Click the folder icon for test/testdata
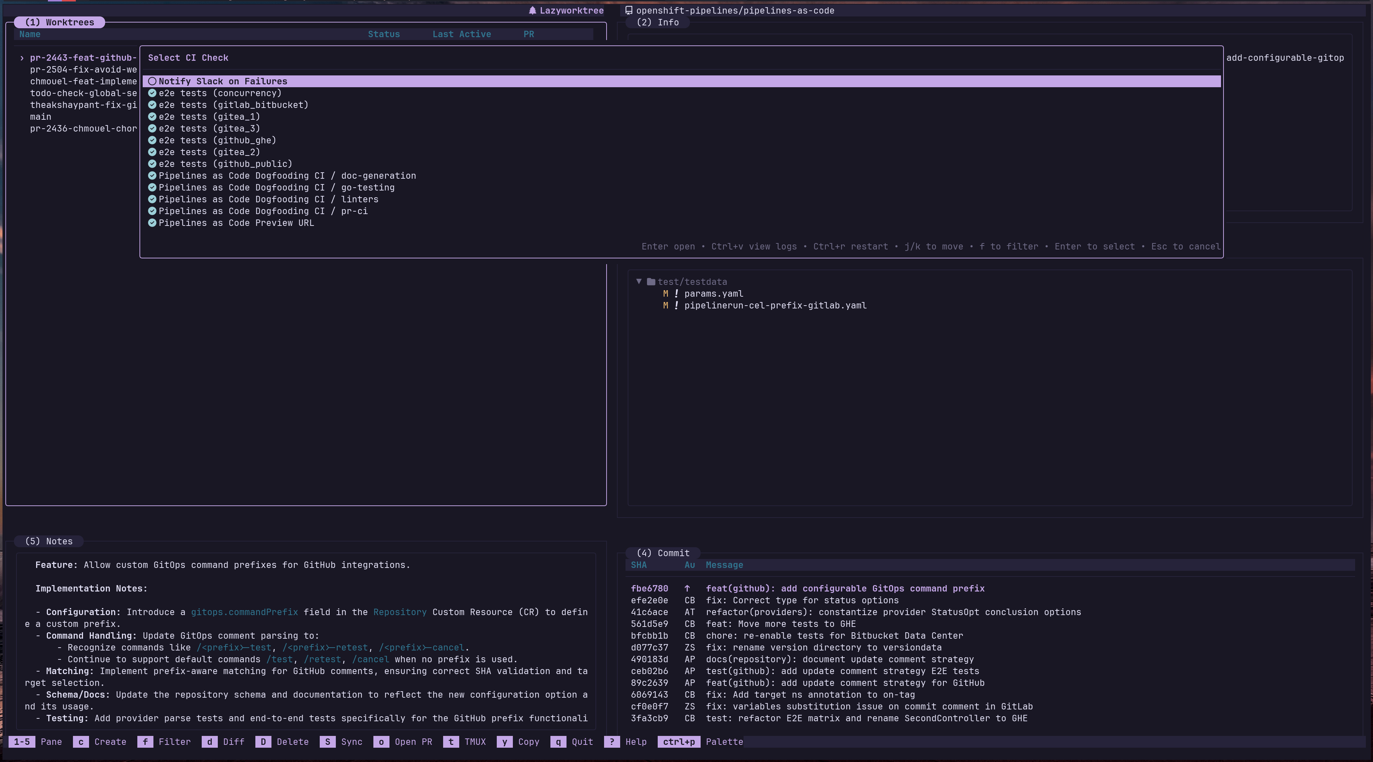1373x762 pixels. (651, 282)
